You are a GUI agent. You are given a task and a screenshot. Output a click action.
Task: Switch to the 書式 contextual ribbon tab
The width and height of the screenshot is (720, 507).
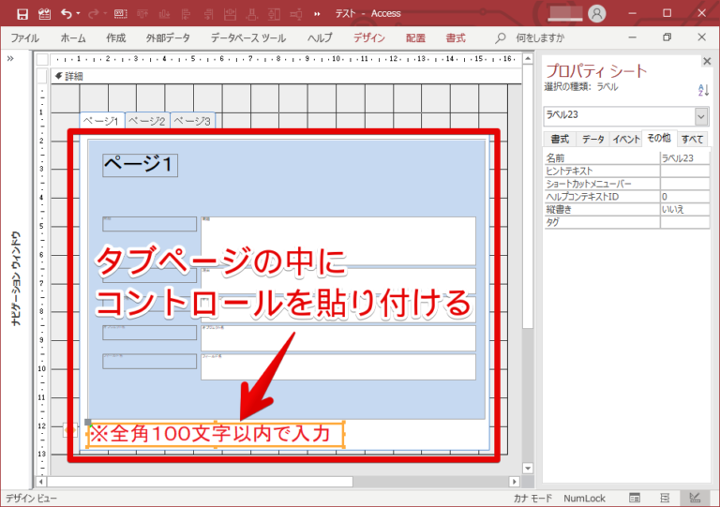456,38
